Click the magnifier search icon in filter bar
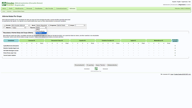192x108 pixels. click(4, 26)
